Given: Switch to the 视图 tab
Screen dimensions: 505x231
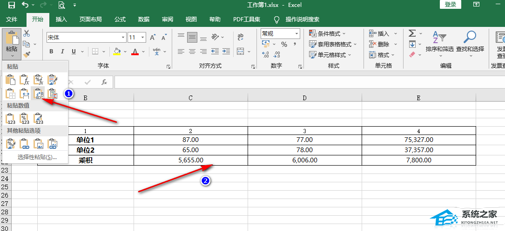Looking at the screenshot, I should 191,19.
